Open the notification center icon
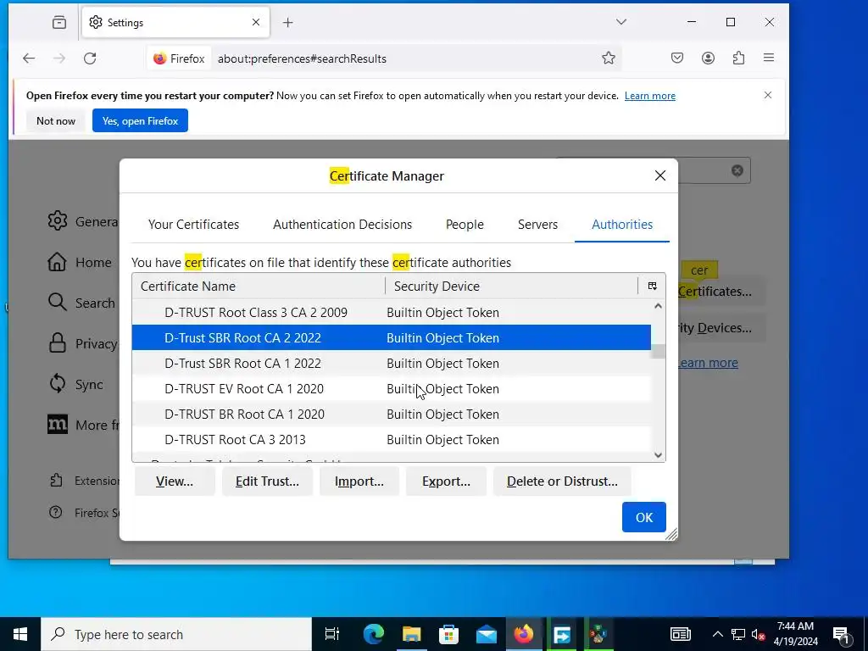The height and width of the screenshot is (651, 868). pos(842,634)
